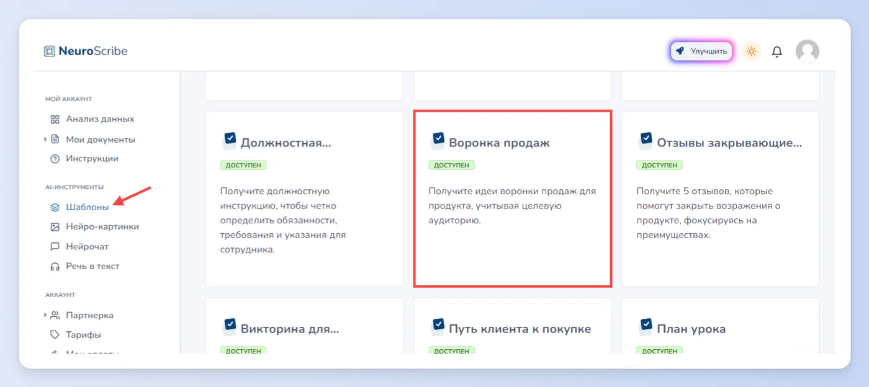The height and width of the screenshot is (387, 869).
Task: Click the Отзывы закрывающие card clipboard icon
Action: 646,141
